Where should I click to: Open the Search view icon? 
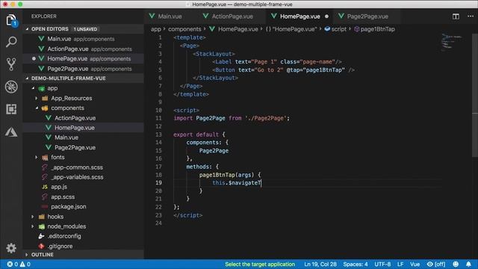11,42
